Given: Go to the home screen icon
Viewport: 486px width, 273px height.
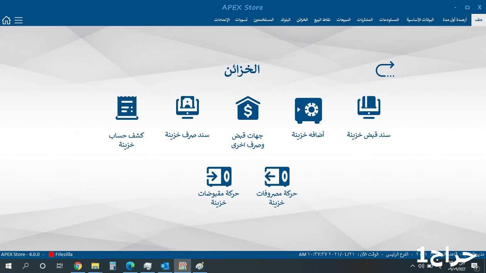Looking at the screenshot, I should [6, 20].
